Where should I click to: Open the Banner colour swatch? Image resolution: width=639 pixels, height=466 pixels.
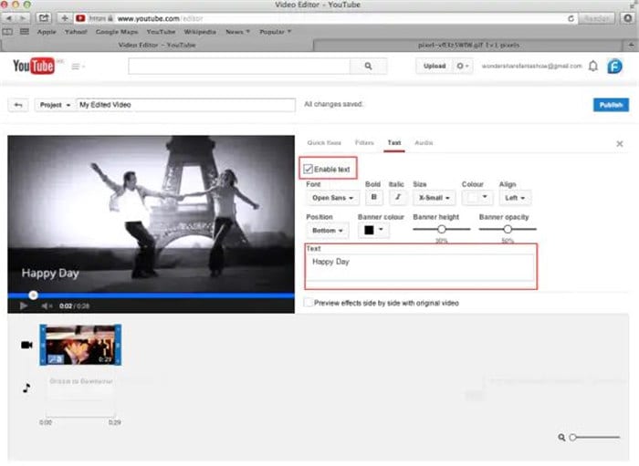(373, 231)
